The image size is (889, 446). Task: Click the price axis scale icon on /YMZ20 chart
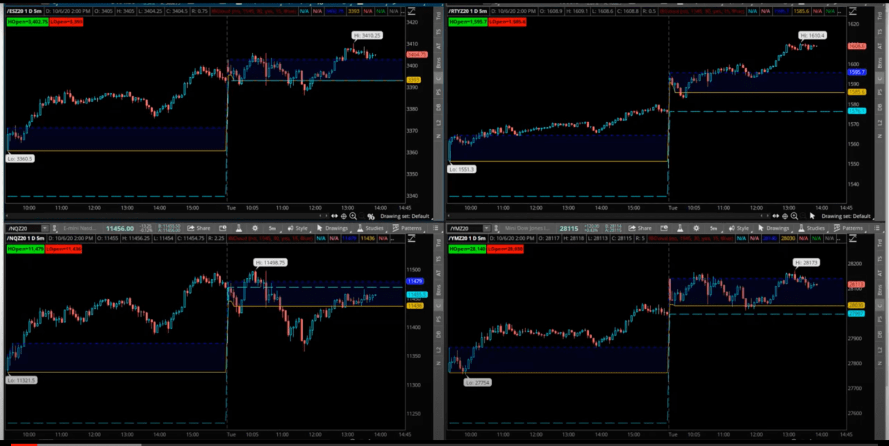pos(853,238)
